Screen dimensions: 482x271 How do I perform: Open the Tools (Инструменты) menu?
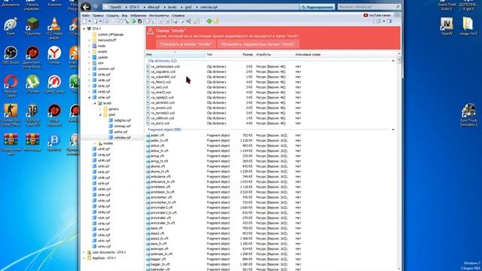tap(159, 15)
